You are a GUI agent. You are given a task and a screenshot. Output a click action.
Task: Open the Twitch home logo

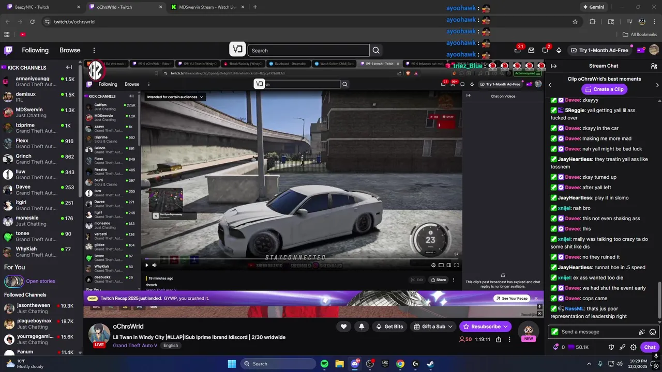pos(8,50)
